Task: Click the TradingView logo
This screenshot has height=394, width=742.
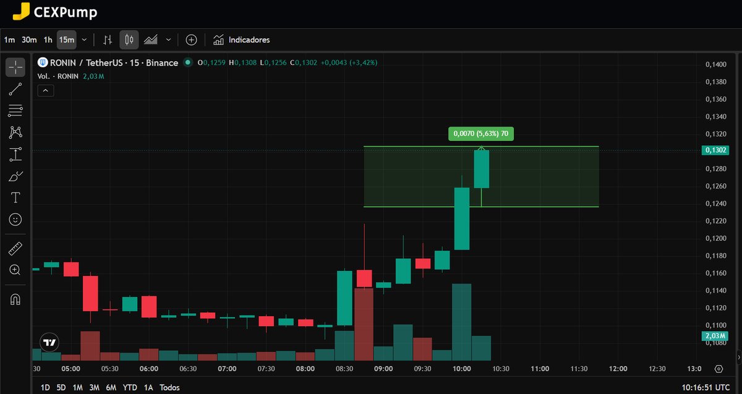Action: click(x=50, y=342)
